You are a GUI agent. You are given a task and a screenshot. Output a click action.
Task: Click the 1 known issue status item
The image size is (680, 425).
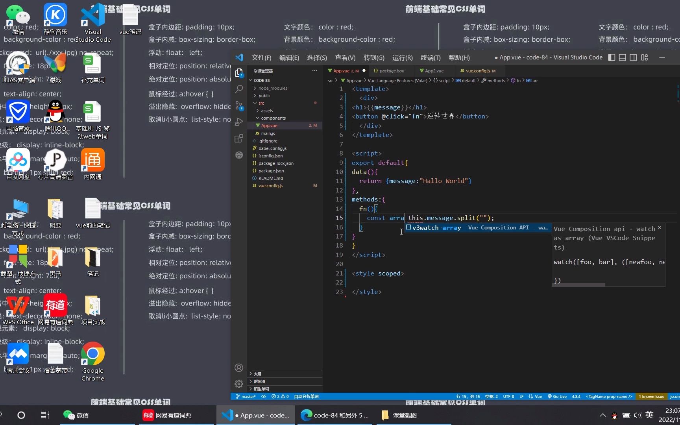click(651, 396)
